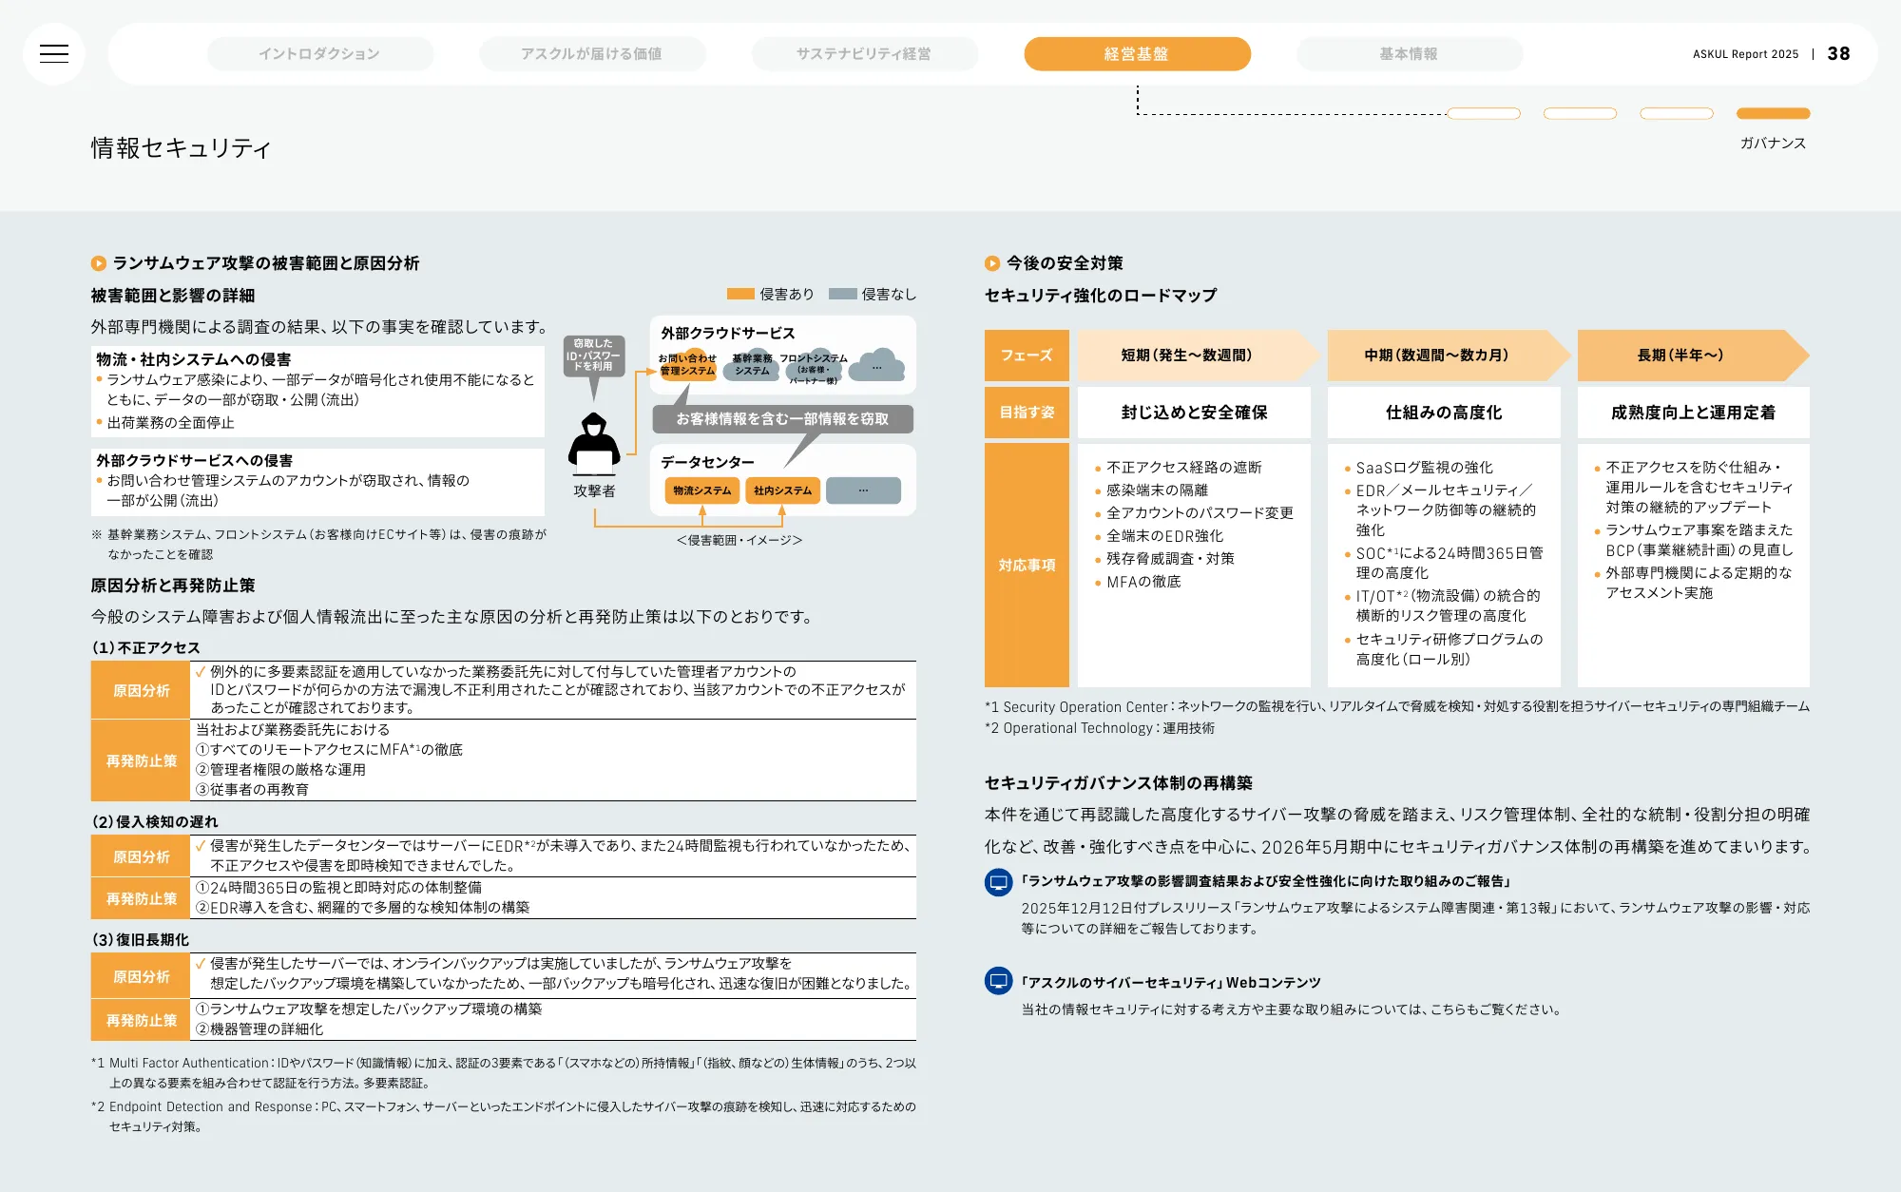Click the gray 侵害なし legend swatch
The height and width of the screenshot is (1192, 1901).
[x=843, y=295]
